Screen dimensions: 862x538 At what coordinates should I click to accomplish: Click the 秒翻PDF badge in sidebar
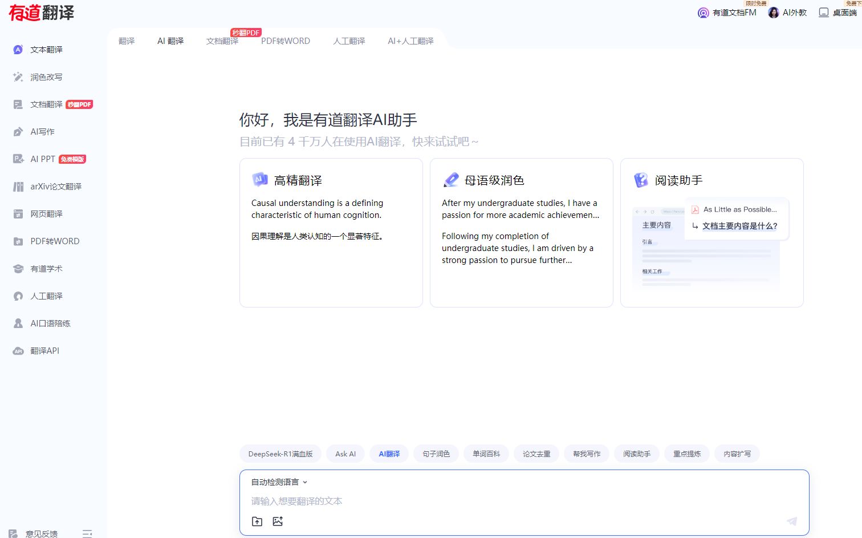coord(79,104)
